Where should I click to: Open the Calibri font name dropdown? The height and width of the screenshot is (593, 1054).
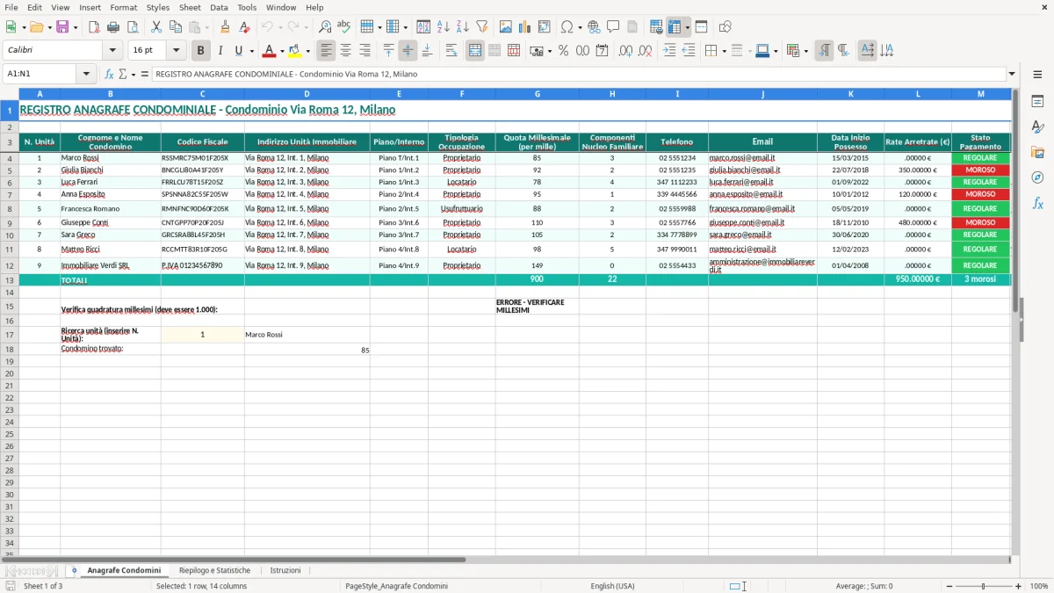tap(112, 51)
